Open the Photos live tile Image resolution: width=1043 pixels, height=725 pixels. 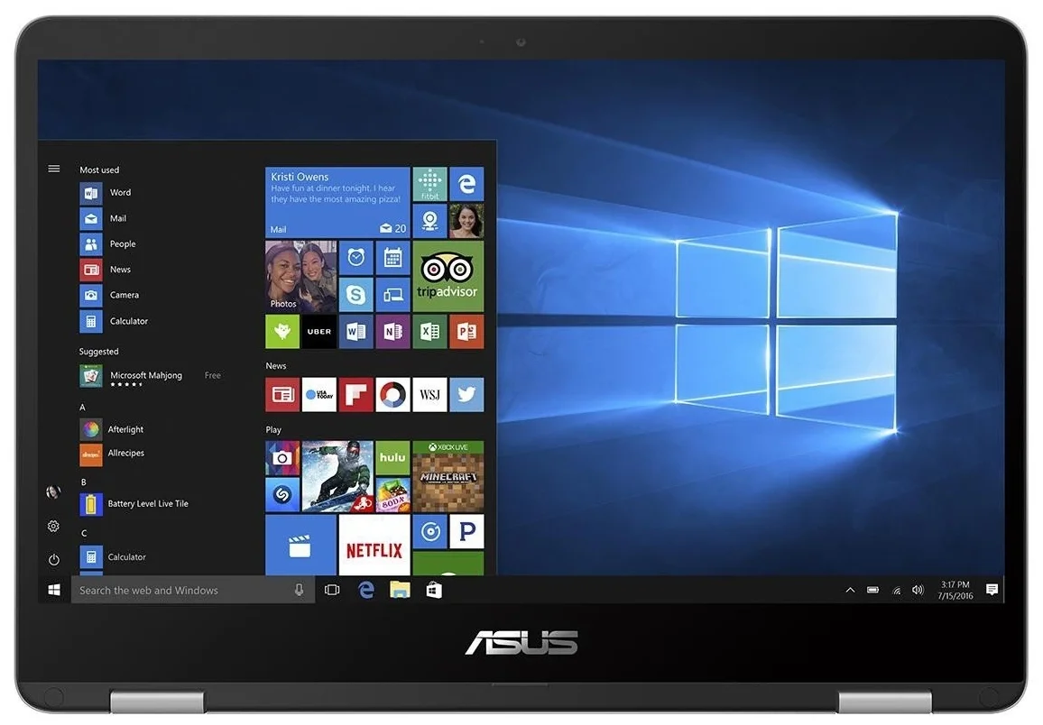pyautogui.click(x=300, y=275)
